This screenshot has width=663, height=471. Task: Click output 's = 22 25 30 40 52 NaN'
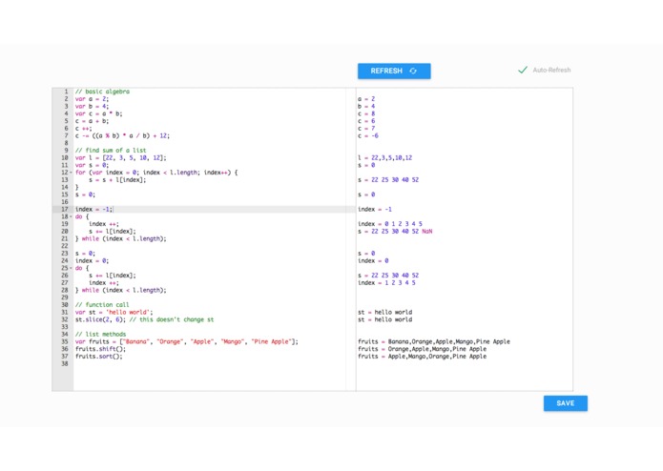[395, 232]
